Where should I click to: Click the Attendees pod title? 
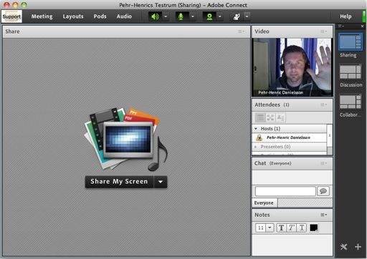click(x=272, y=104)
